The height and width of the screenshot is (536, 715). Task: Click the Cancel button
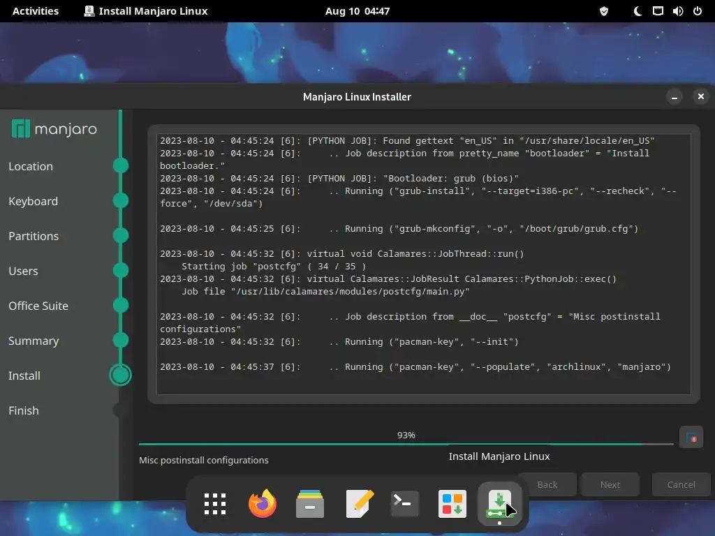click(681, 484)
